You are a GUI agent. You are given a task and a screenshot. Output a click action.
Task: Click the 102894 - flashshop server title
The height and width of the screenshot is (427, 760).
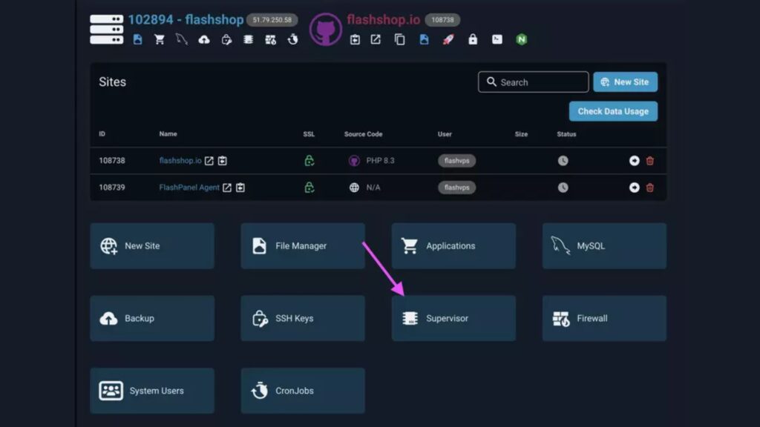(186, 20)
